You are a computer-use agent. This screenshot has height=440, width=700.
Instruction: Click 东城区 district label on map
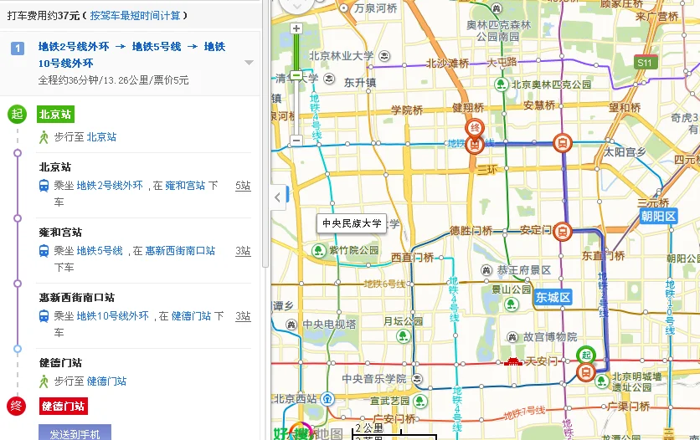(553, 297)
